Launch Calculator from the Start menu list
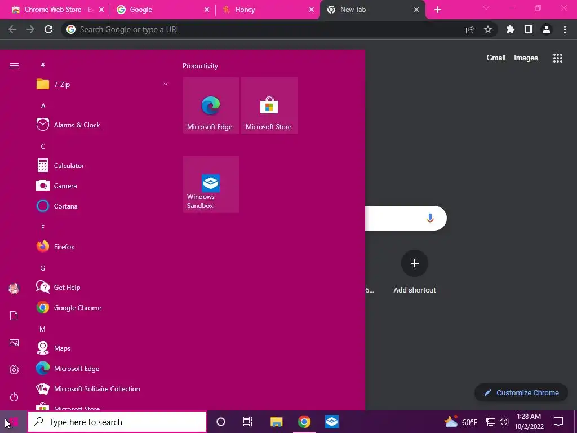Viewport: 577px width, 433px height. [x=103, y=165]
